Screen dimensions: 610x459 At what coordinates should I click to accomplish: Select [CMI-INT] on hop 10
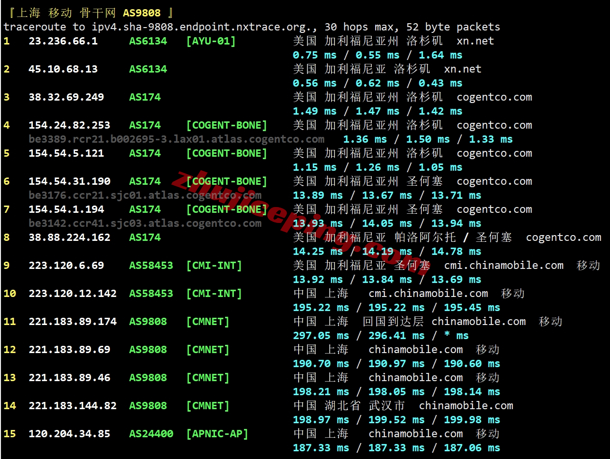coord(214,293)
